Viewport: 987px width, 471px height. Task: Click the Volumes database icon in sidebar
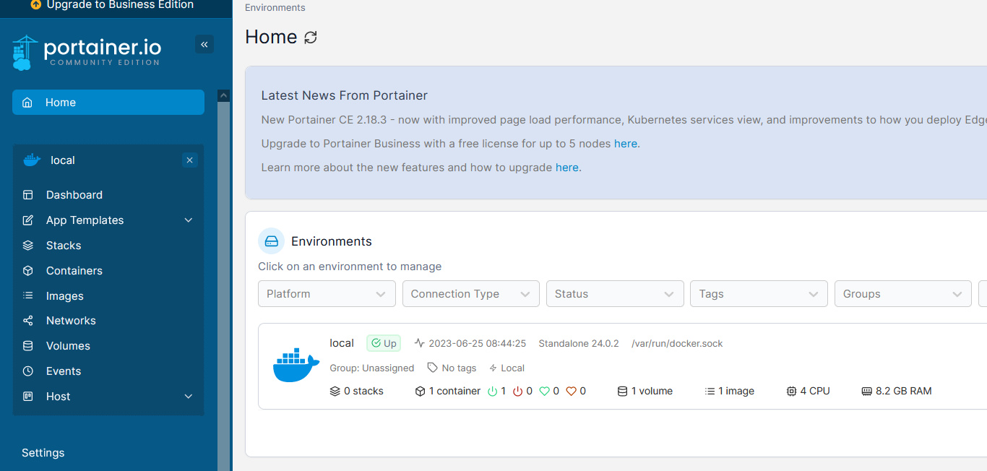[28, 346]
